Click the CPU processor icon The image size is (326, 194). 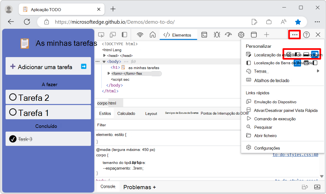pyautogui.click(x=241, y=35)
